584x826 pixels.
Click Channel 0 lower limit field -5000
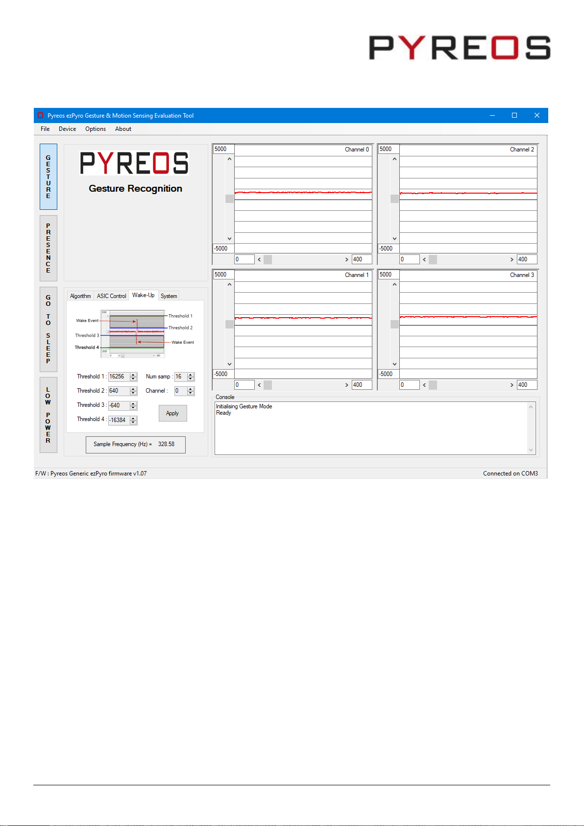tap(223, 249)
